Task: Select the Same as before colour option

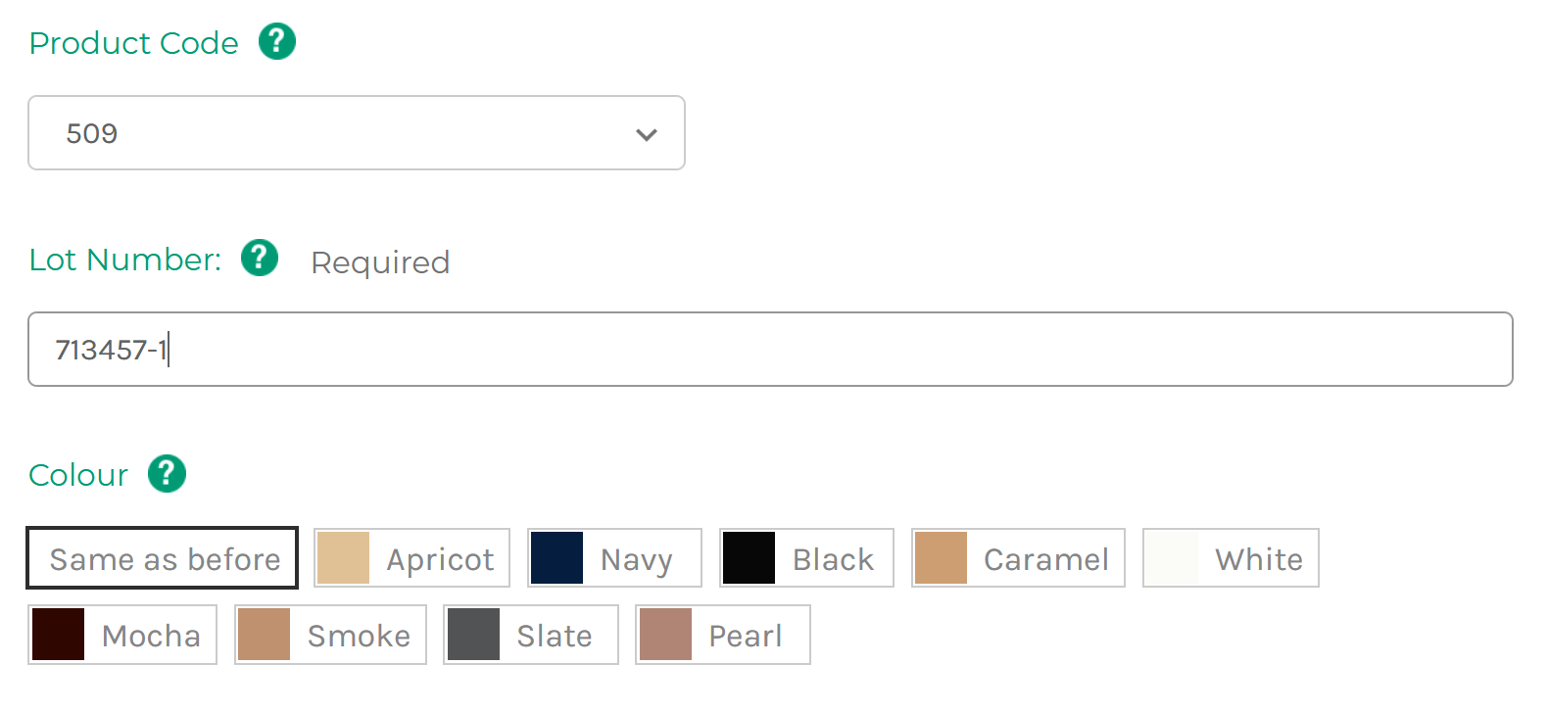Action: pos(163,558)
